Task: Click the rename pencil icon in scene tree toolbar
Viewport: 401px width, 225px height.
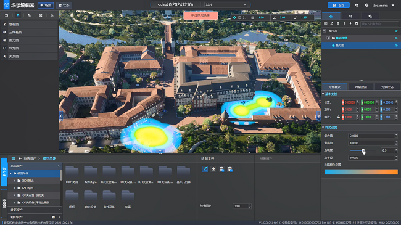Action: click(332, 23)
